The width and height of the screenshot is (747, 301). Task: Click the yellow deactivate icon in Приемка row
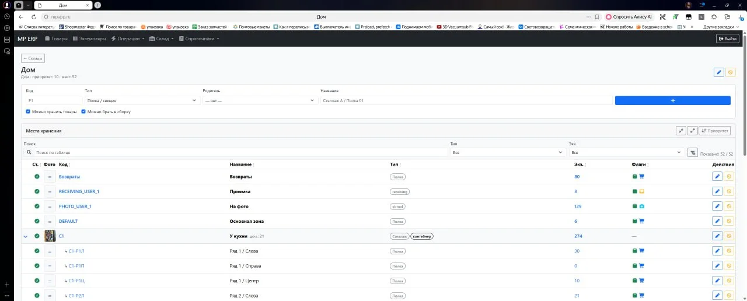click(x=729, y=191)
